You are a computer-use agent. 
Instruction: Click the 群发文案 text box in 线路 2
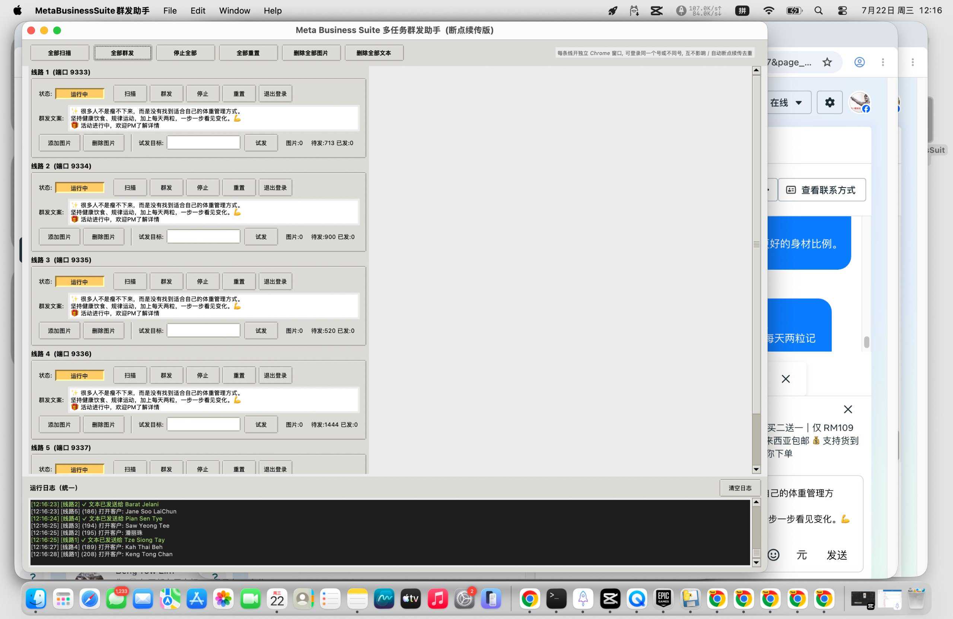(x=214, y=212)
